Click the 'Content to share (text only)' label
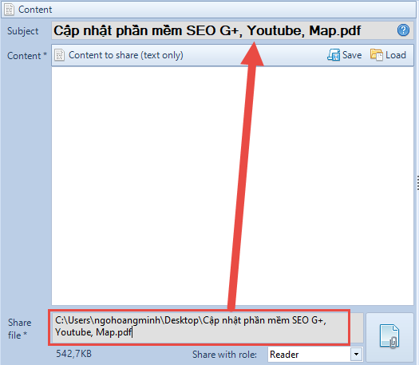419x365 pixels. pyautogui.click(x=126, y=55)
